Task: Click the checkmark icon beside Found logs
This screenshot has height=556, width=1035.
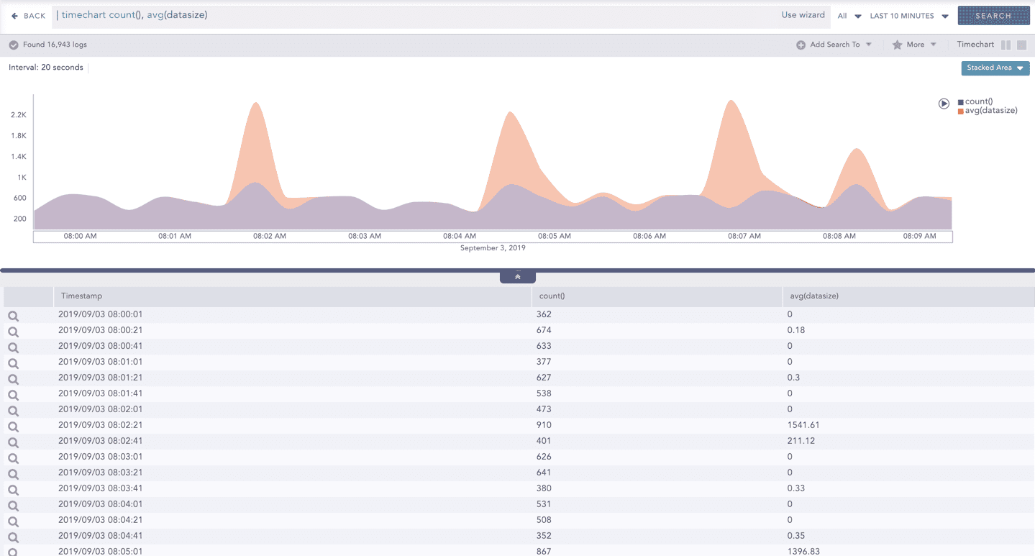Action: coord(14,45)
